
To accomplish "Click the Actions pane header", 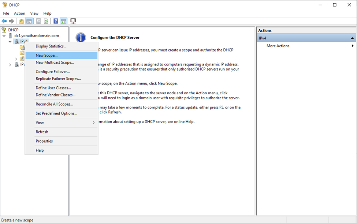I will pos(306,30).
